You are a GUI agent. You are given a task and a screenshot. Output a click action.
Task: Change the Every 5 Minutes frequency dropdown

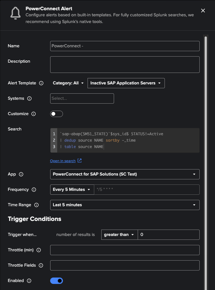pos(72,190)
